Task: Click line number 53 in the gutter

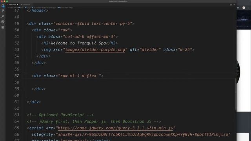Action: [x=16, y=50]
